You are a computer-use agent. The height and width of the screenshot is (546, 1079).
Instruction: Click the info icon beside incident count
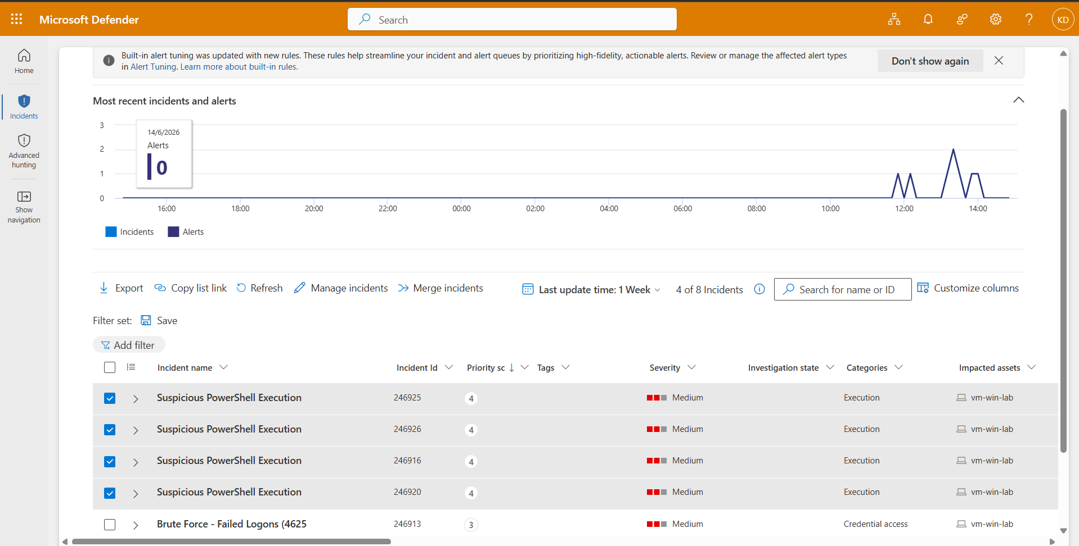pos(759,289)
